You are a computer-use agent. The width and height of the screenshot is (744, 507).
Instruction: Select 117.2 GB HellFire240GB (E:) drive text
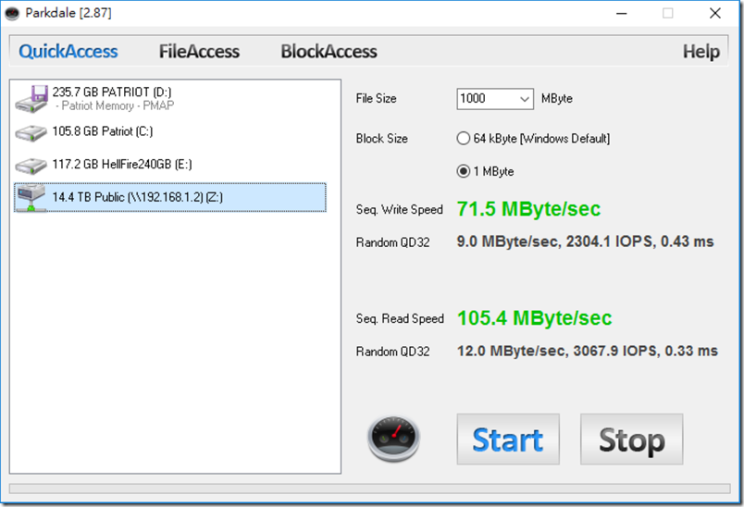tap(122, 165)
